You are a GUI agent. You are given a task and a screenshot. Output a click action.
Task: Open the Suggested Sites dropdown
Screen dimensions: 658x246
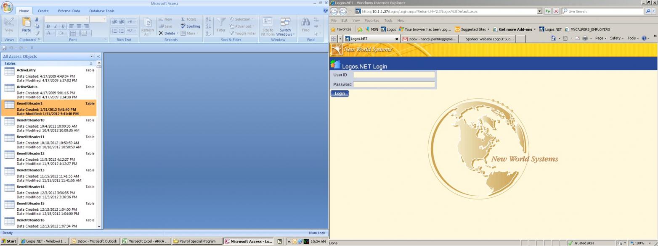[472, 29]
